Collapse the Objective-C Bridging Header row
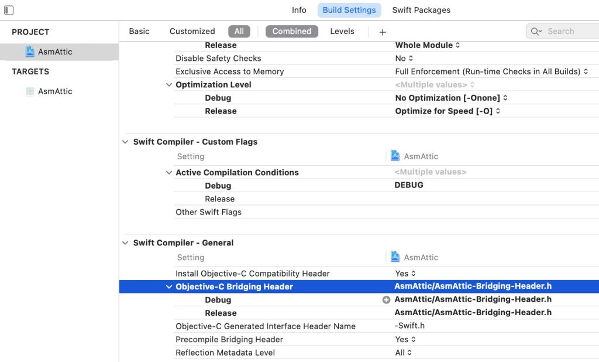The width and height of the screenshot is (599, 362). pos(169,286)
